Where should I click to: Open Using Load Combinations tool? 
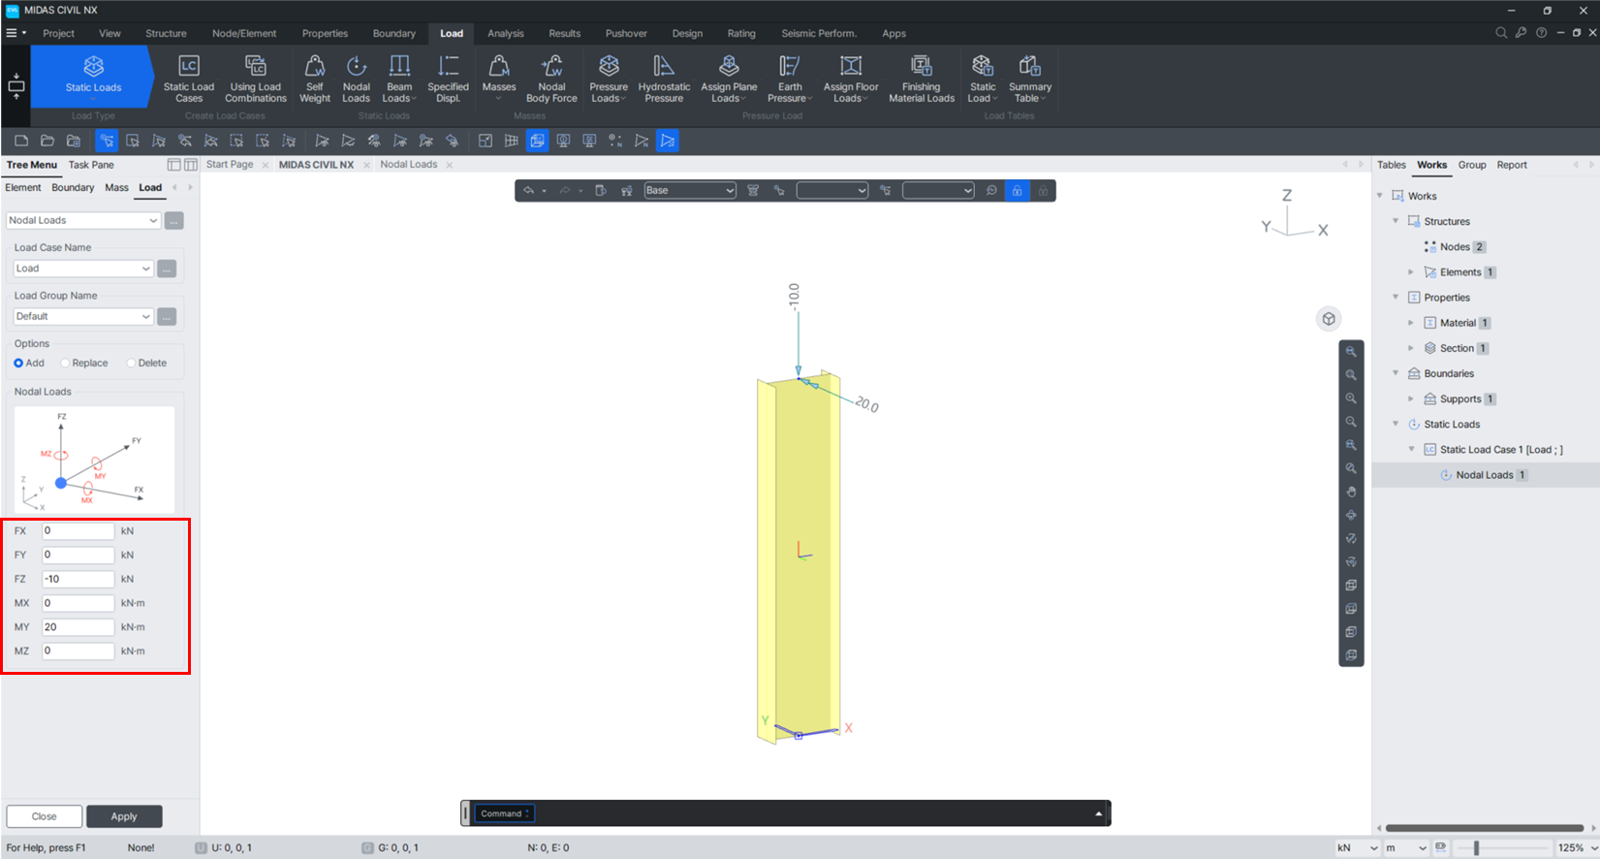(x=256, y=78)
